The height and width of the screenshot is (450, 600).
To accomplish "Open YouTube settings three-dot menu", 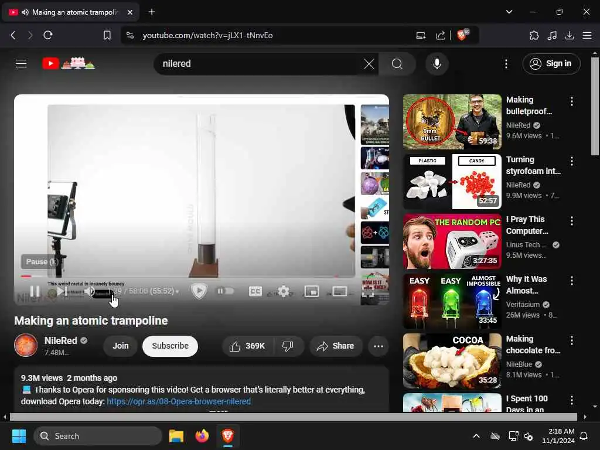I will [506, 64].
